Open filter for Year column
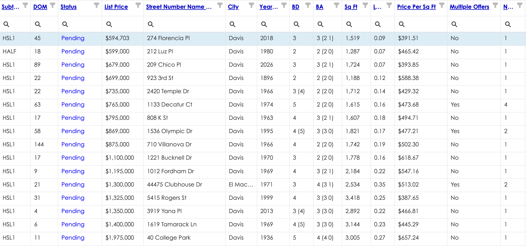Image resolution: width=526 pixels, height=246 pixels. pyautogui.click(x=284, y=5)
